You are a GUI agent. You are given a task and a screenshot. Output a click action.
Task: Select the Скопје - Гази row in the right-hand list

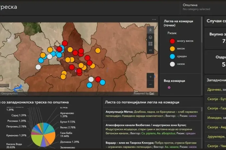pos(215,108)
